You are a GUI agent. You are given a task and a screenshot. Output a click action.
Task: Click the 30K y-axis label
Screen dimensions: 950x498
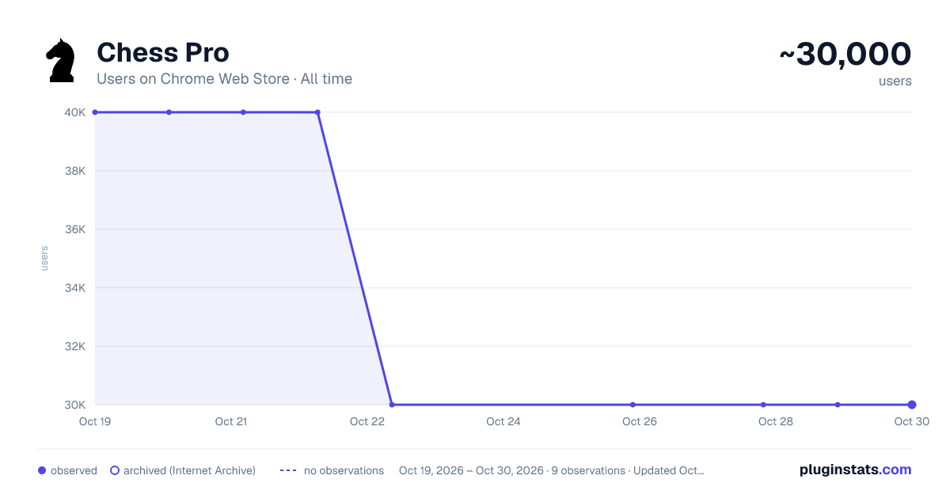[x=75, y=405]
